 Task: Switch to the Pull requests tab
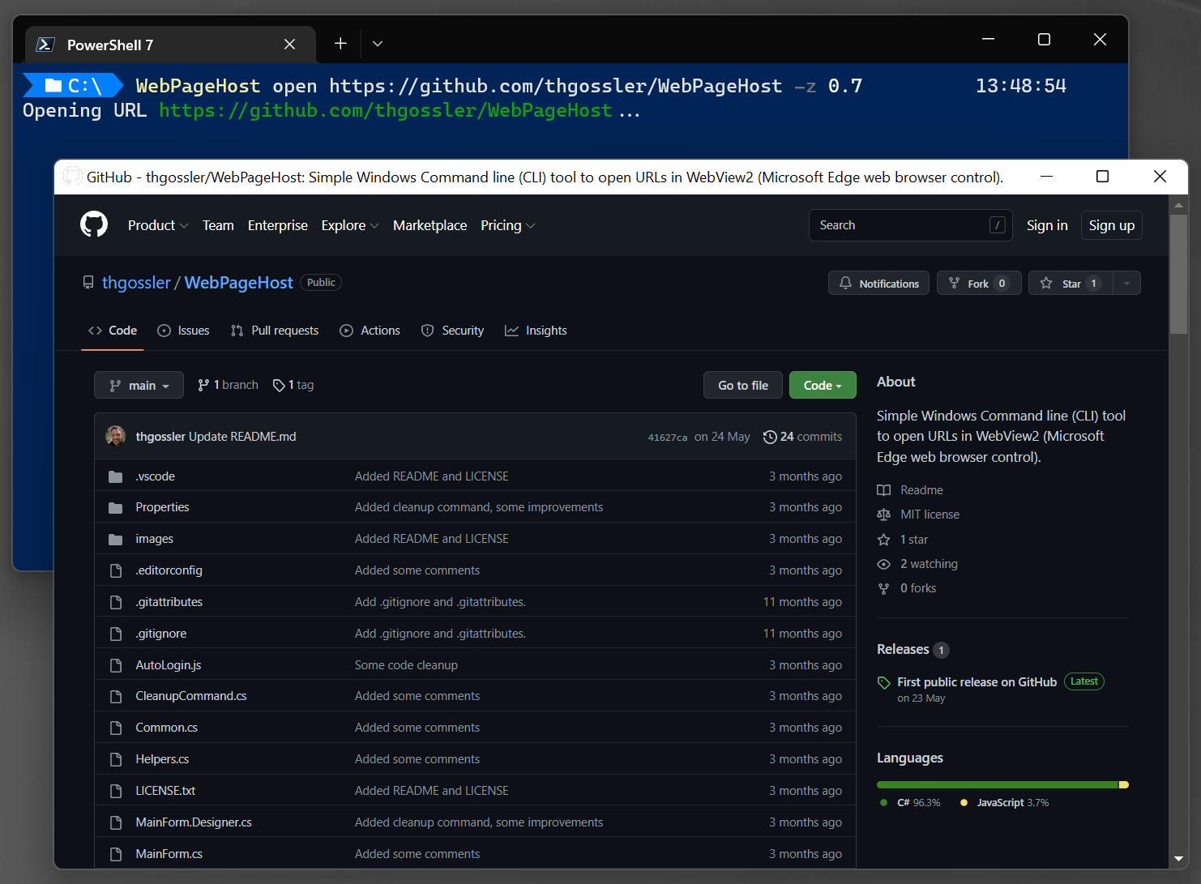coord(275,331)
